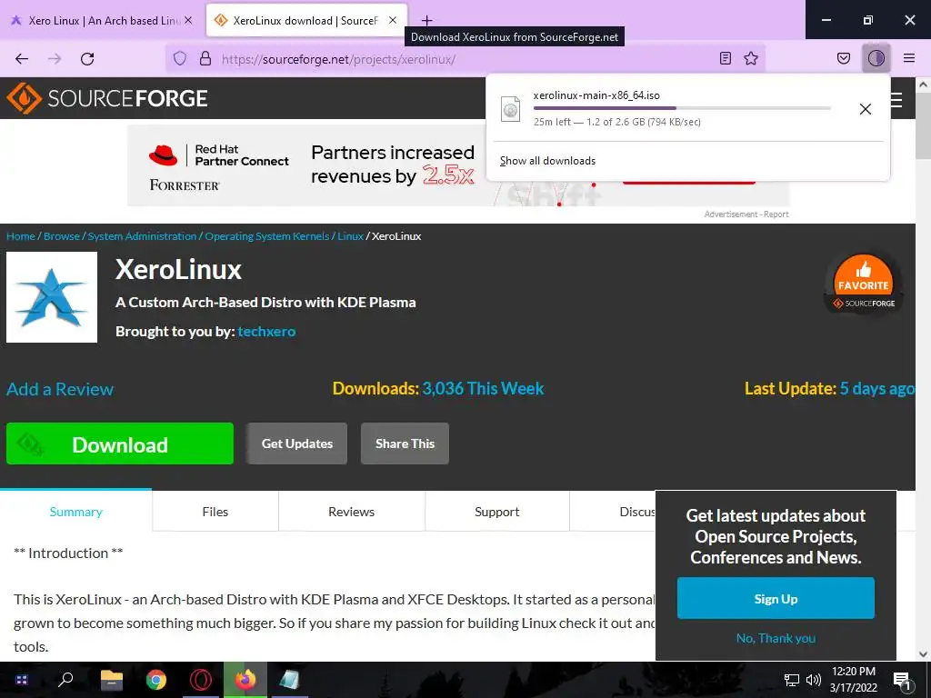The height and width of the screenshot is (698, 931).
Task: Open File Explorer from taskbar
Action: click(111, 680)
